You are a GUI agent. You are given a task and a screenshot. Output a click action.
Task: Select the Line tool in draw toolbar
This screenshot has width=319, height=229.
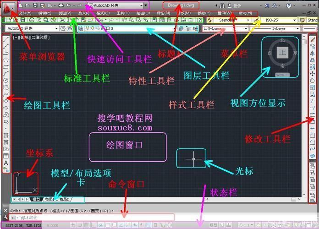[6, 39]
